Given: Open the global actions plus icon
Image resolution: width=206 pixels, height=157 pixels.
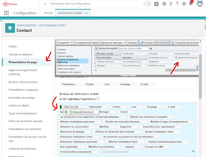Looking at the screenshot, I should click(156, 4).
